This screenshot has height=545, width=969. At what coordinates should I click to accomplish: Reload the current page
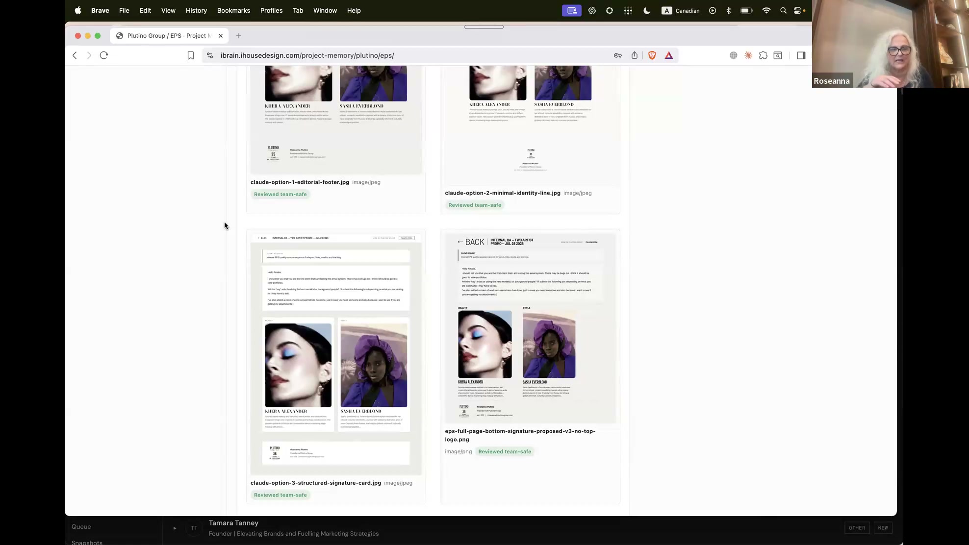(104, 55)
